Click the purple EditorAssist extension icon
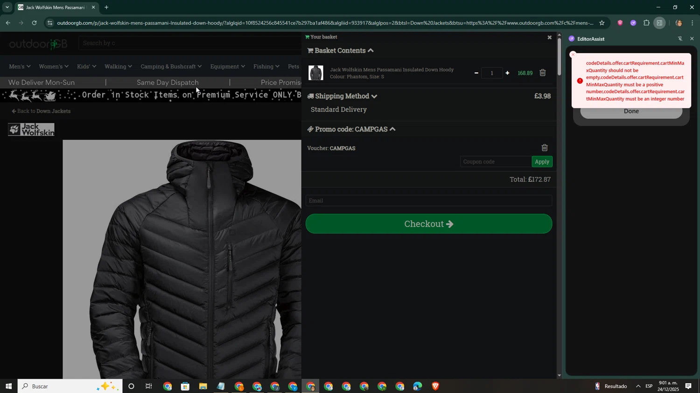Screen dimensions: 700x393 [633, 23]
